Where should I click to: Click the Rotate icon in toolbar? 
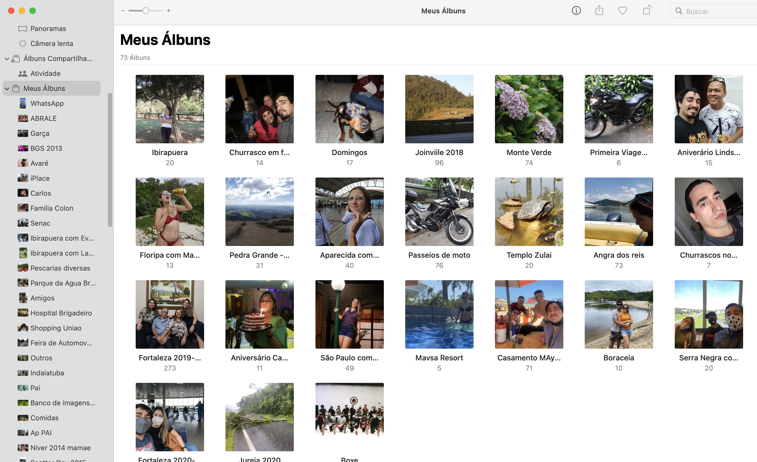(x=647, y=10)
